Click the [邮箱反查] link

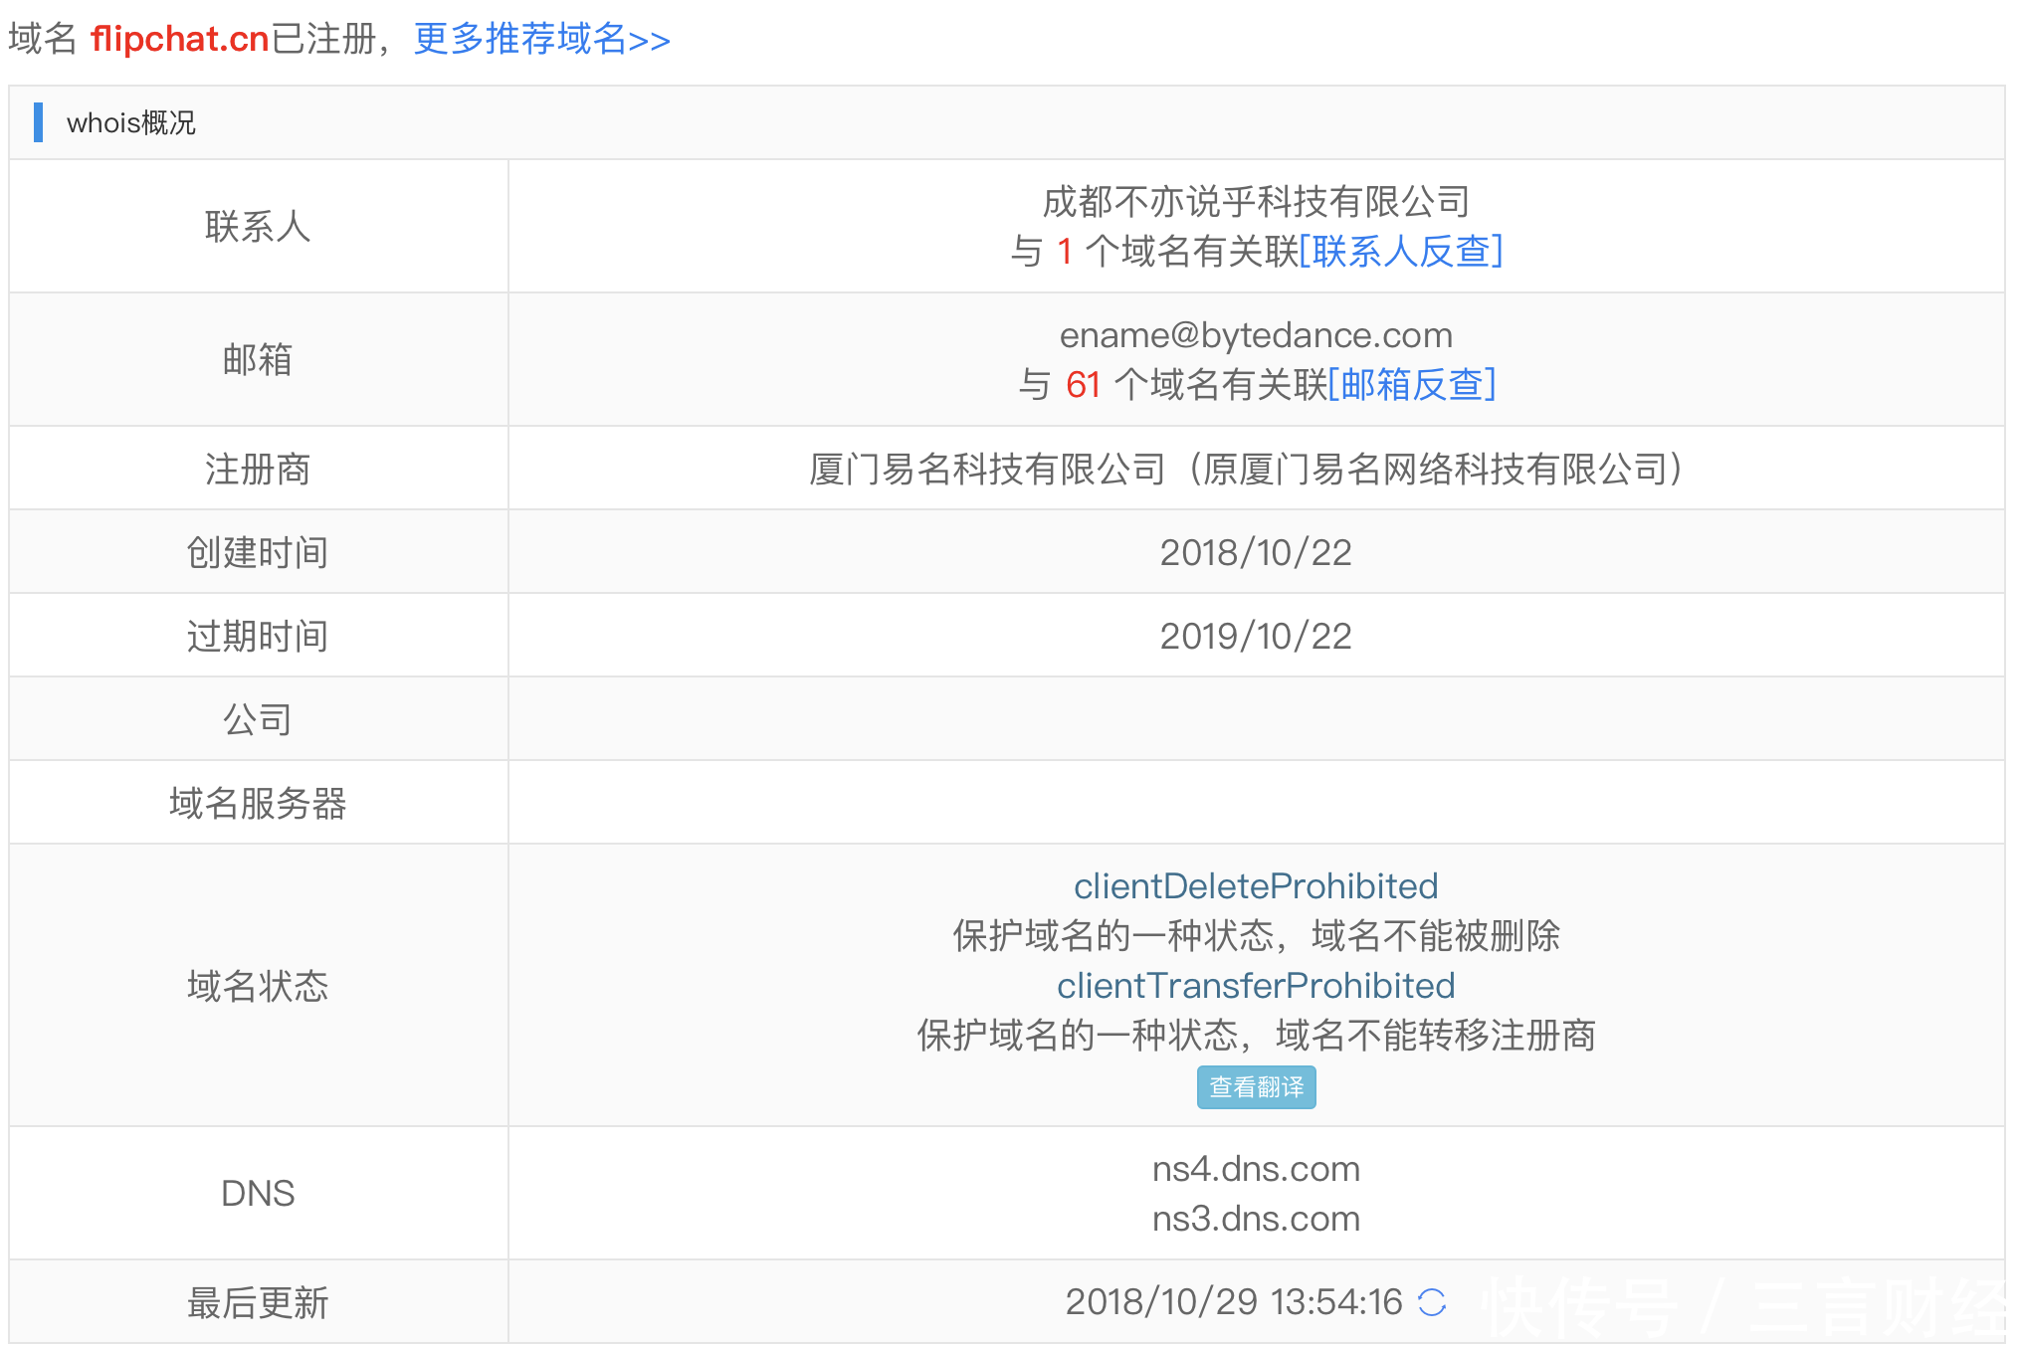[1411, 384]
